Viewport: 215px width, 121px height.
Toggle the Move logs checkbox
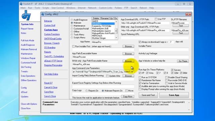tap(126, 90)
